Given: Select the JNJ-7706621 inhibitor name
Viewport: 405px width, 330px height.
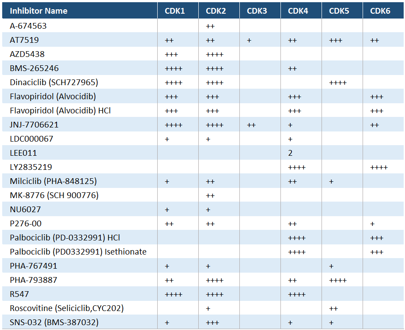Looking at the screenshot, I should [34, 124].
